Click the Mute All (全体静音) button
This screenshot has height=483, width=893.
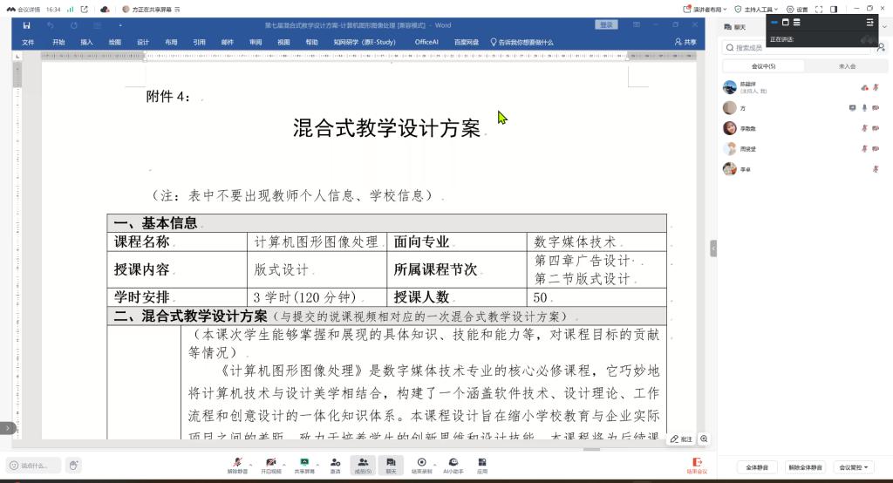click(757, 467)
